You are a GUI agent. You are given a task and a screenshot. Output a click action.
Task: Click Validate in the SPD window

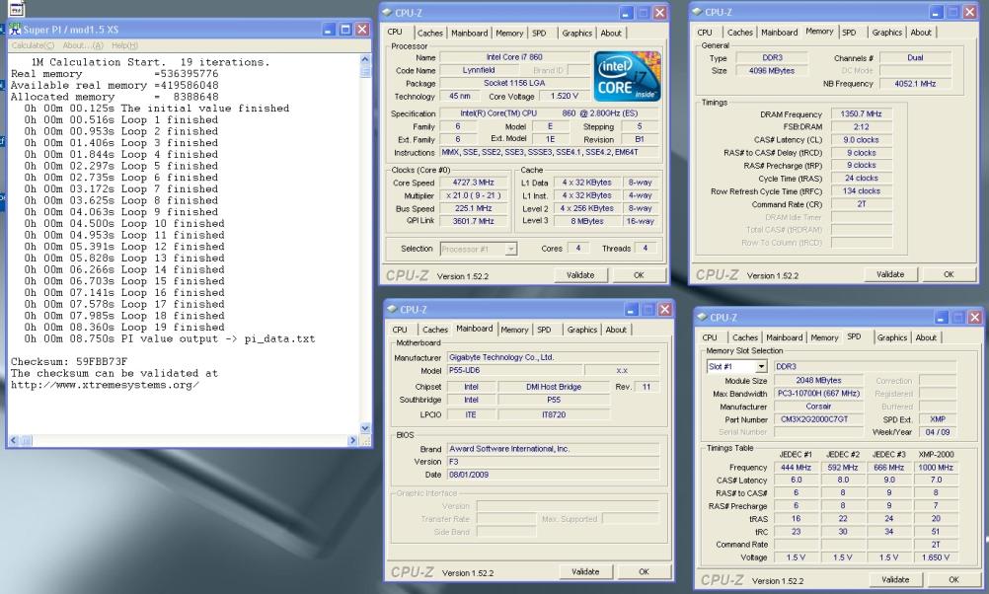895,579
